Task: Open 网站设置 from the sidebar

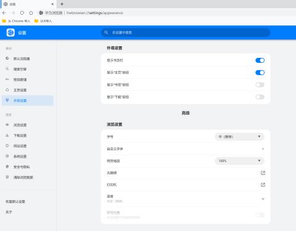Action: (x=28, y=146)
